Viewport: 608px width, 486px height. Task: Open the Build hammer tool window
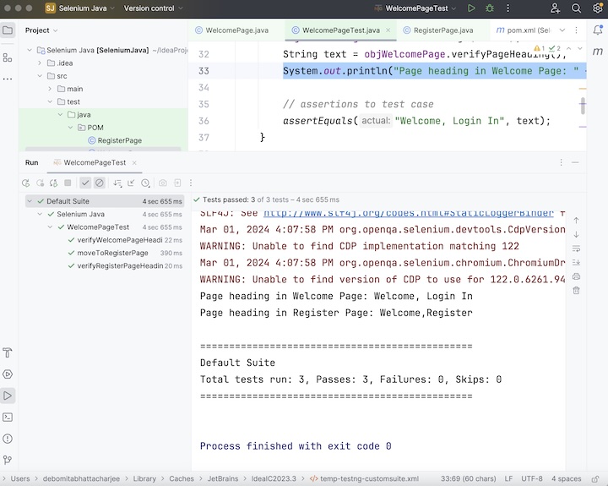pos(8,352)
